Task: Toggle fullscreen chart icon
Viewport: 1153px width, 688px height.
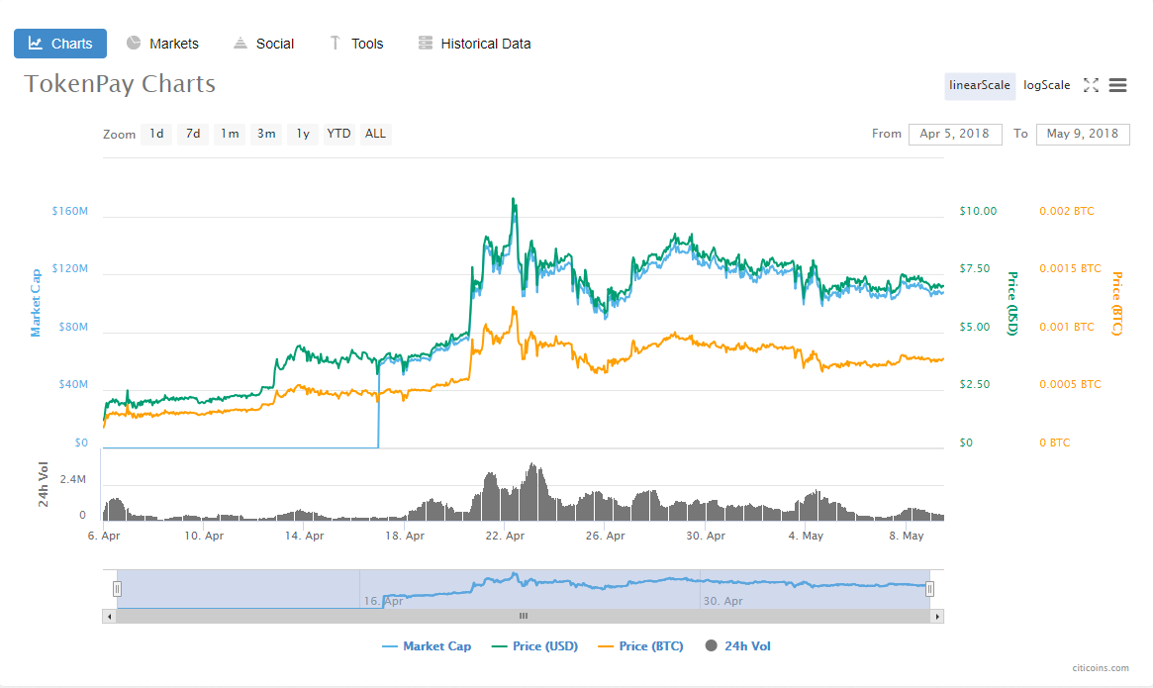Action: point(1092,85)
